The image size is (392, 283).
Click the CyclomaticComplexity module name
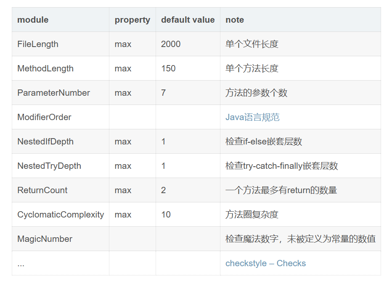(x=61, y=215)
